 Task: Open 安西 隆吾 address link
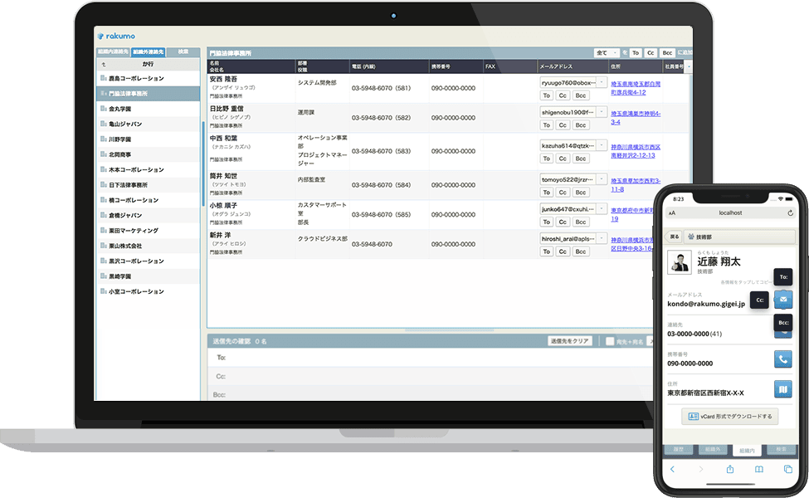636,88
